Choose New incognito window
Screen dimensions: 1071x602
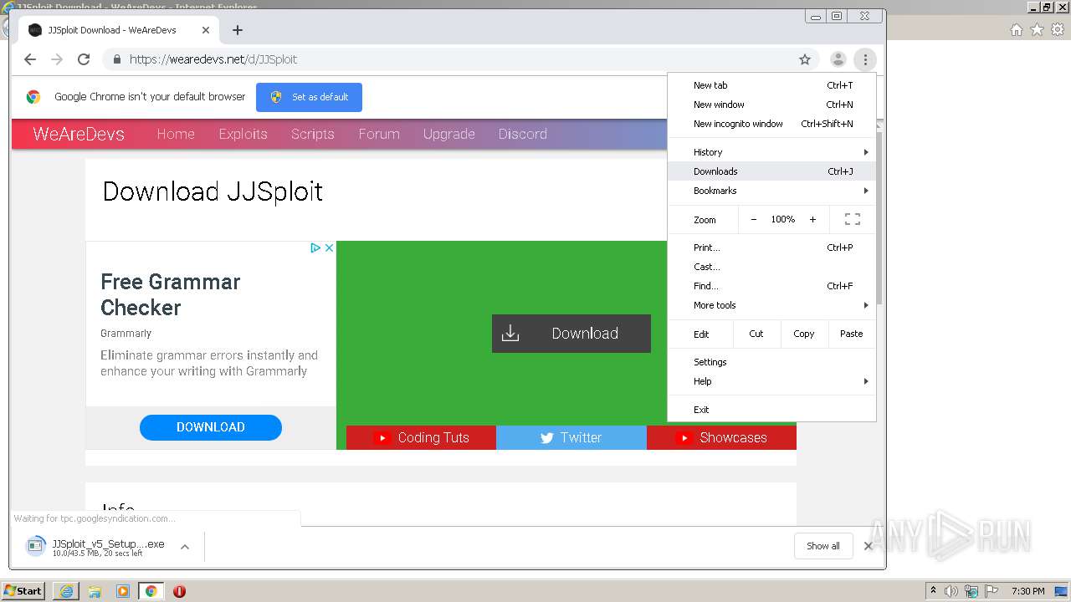[x=771, y=124]
